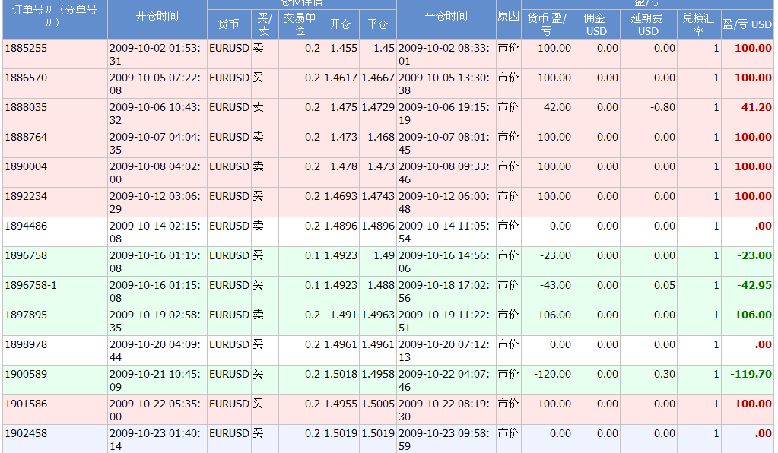
Task: Click close price 1.4729
Action: [378, 108]
